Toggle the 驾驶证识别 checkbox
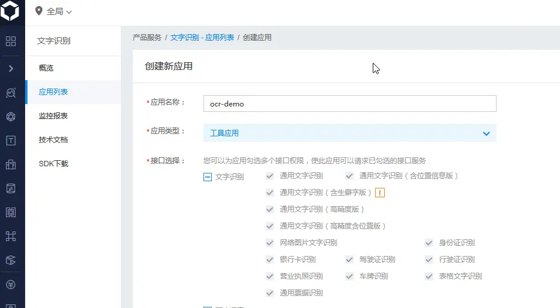Viewport: 560px width, 308px height. click(x=349, y=260)
